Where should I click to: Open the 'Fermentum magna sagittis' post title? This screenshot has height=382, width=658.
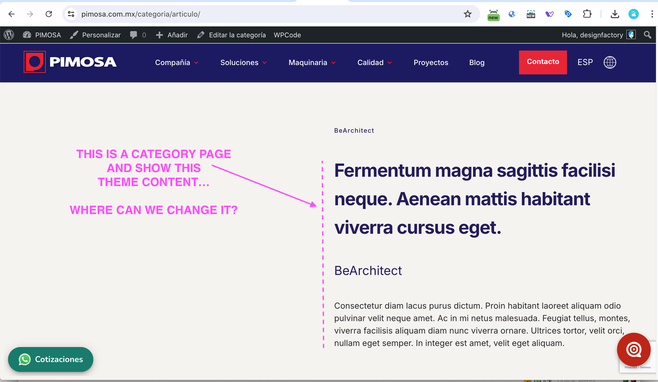pos(475,199)
